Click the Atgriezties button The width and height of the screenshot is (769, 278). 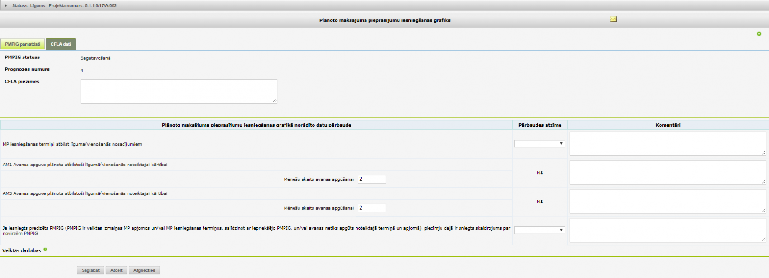144,270
